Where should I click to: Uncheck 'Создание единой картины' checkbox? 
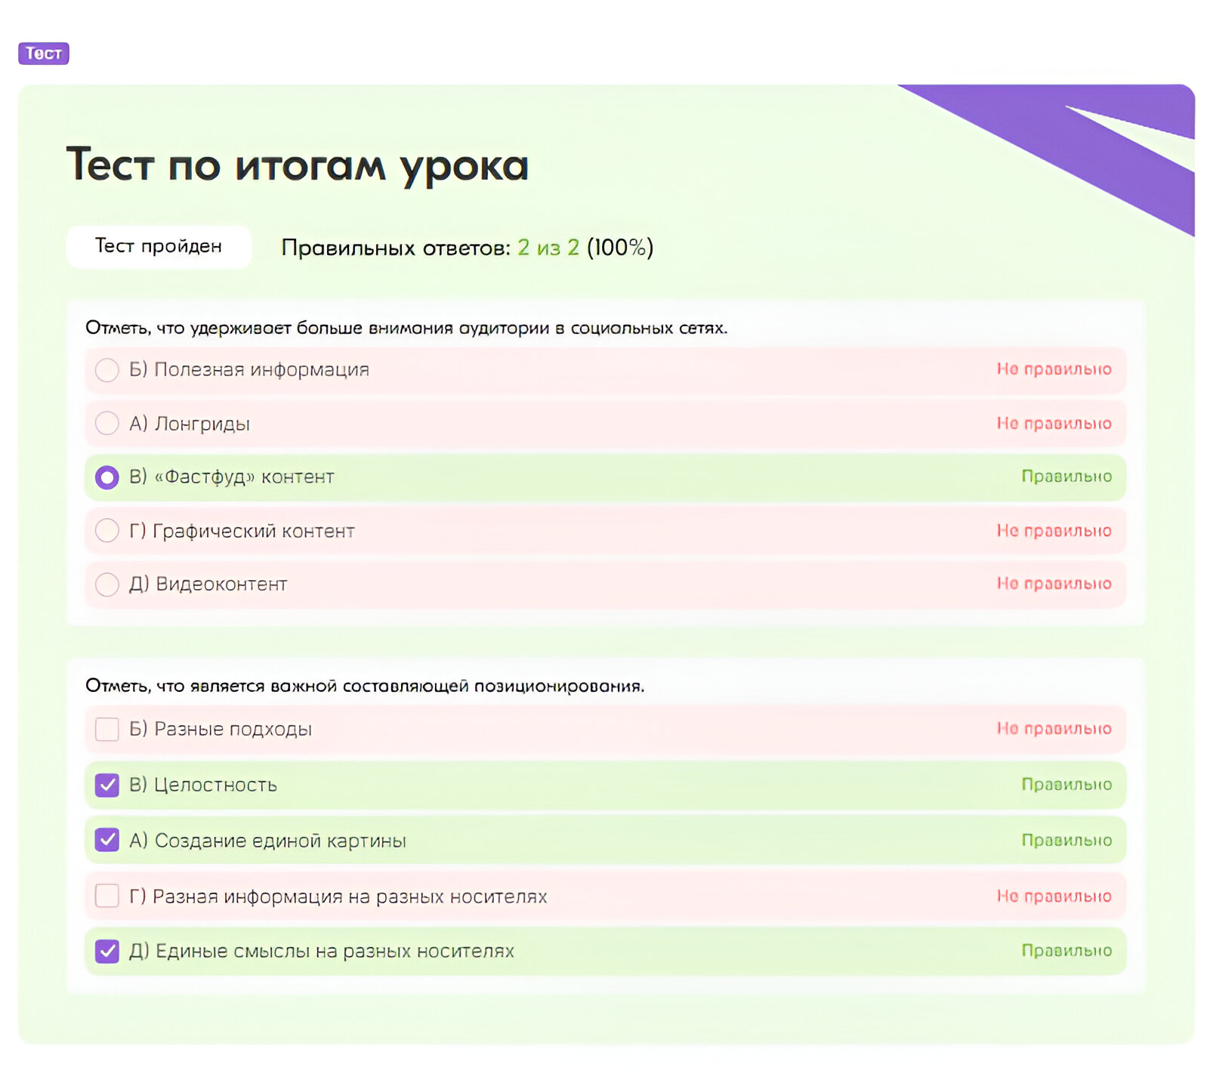(x=107, y=840)
